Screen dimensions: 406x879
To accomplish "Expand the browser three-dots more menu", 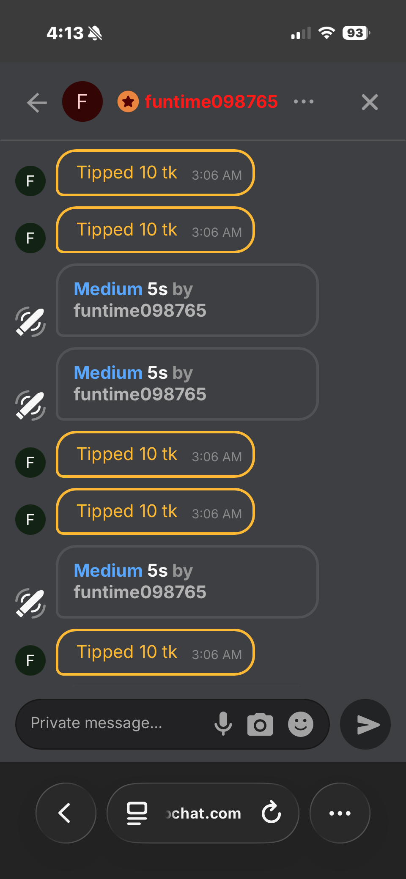I will [340, 813].
